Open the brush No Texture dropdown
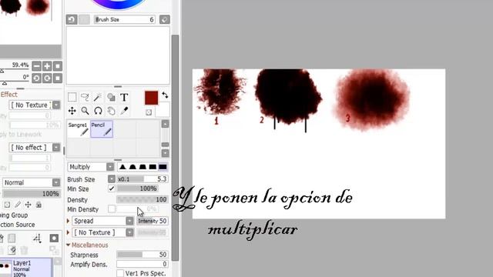This screenshot has width=493, height=277. [103, 232]
